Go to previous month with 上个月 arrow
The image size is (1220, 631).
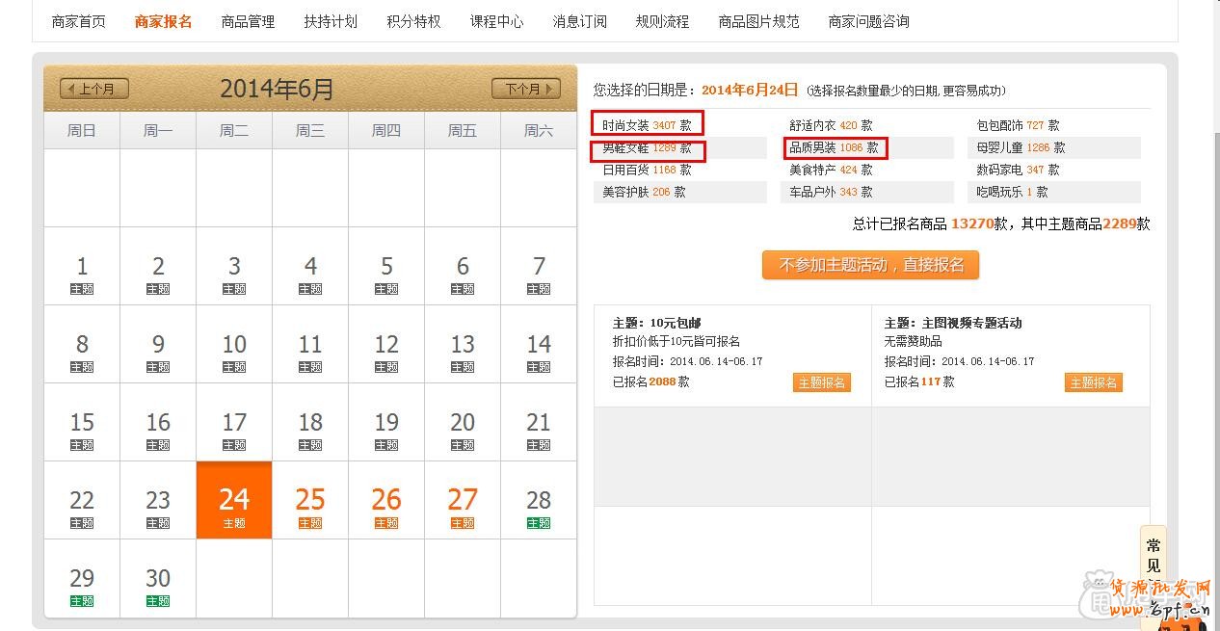[x=93, y=89]
